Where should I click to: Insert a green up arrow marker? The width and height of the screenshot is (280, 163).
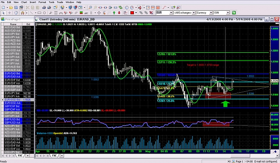pyautogui.click(x=114, y=13)
